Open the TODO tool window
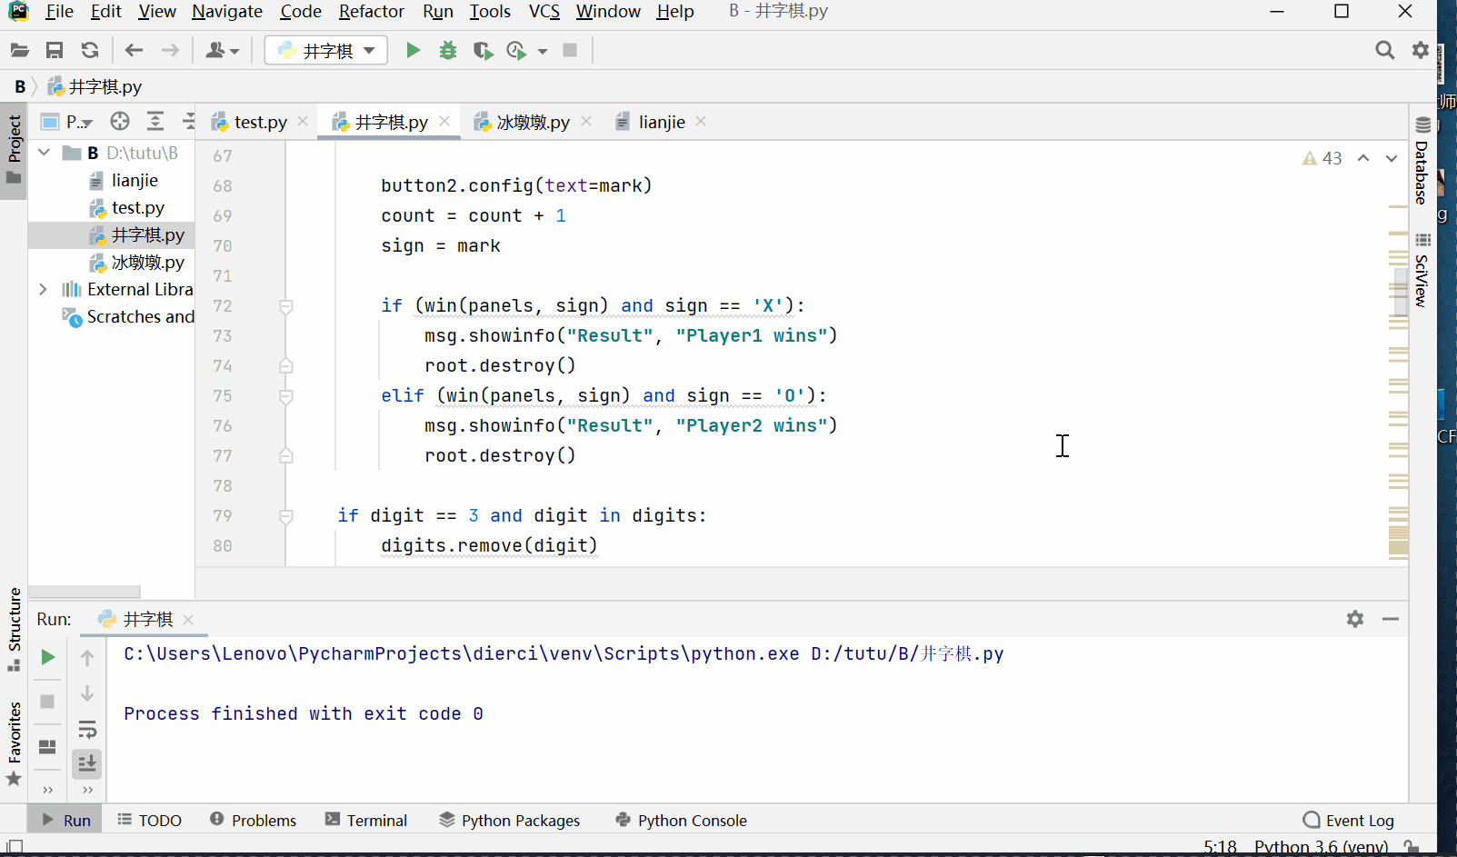 (150, 820)
